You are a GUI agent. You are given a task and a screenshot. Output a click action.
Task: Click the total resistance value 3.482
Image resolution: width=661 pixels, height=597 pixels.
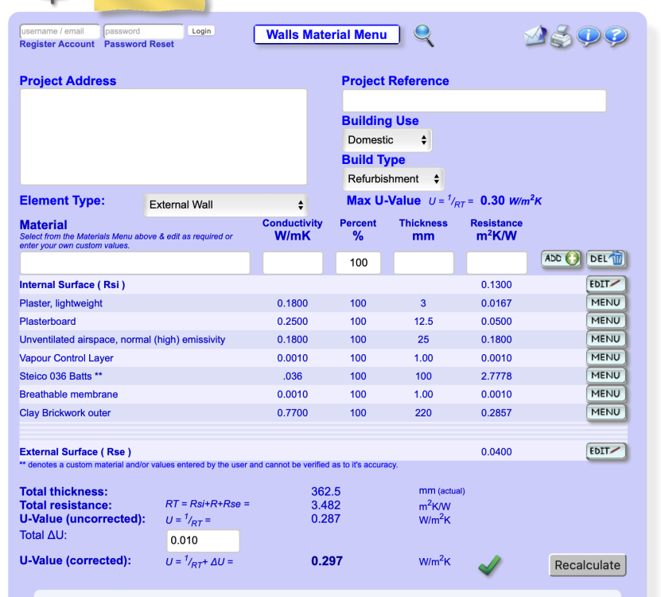pos(326,505)
